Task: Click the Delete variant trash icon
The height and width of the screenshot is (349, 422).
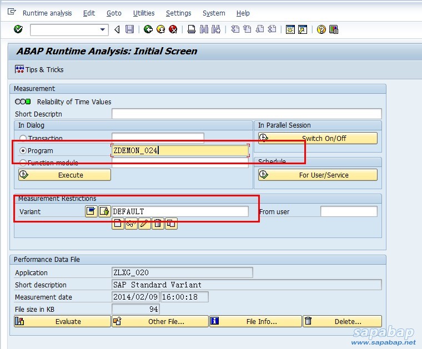Action: 158,224
